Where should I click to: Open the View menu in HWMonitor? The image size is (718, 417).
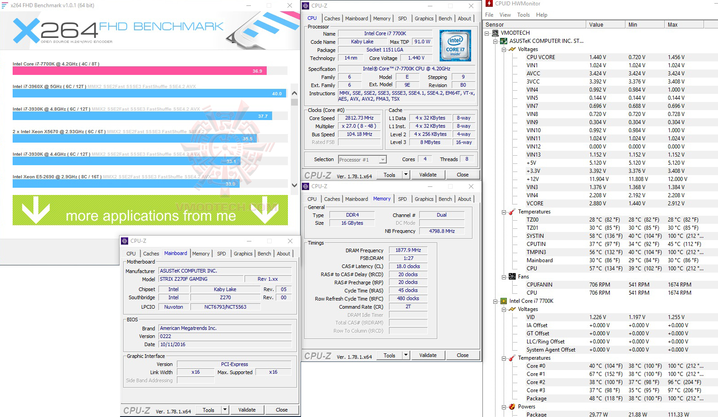pyautogui.click(x=505, y=15)
